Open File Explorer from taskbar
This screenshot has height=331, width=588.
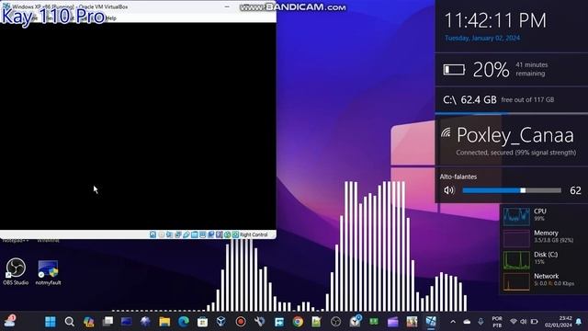pos(164,322)
